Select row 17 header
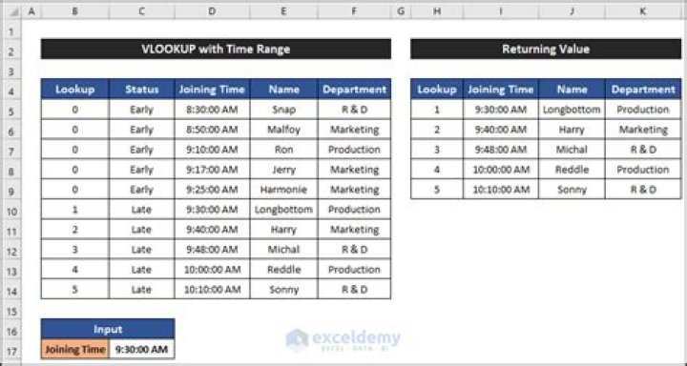This screenshot has height=366, width=687. click(x=10, y=351)
